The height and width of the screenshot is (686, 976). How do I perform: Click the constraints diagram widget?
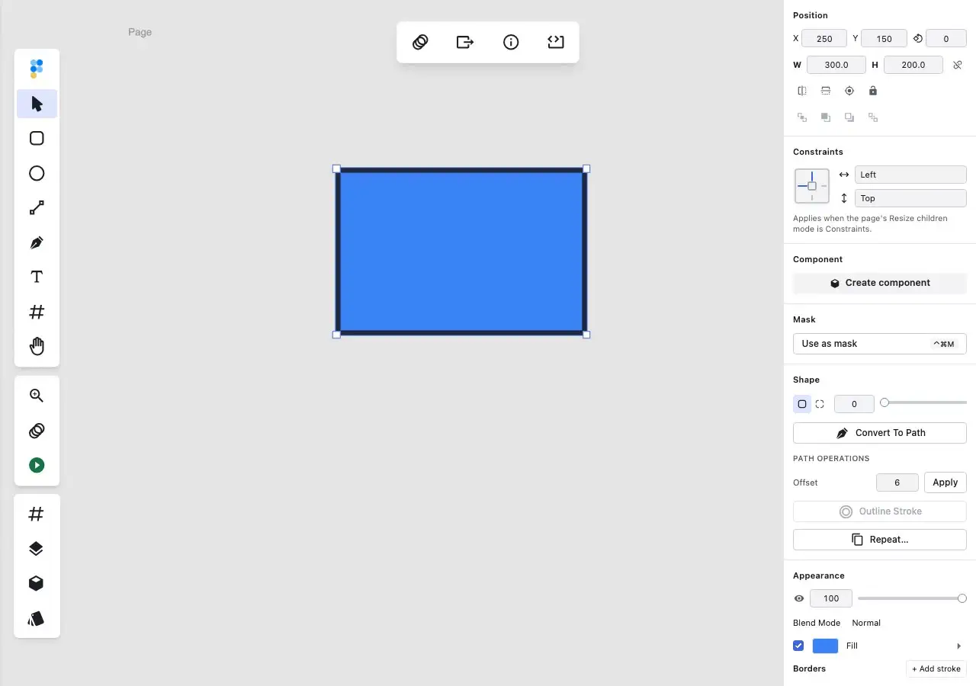point(812,186)
